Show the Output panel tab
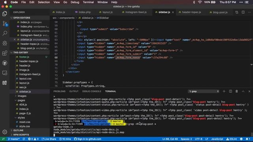Screen dimensions: 253x142 pos(74,91)
